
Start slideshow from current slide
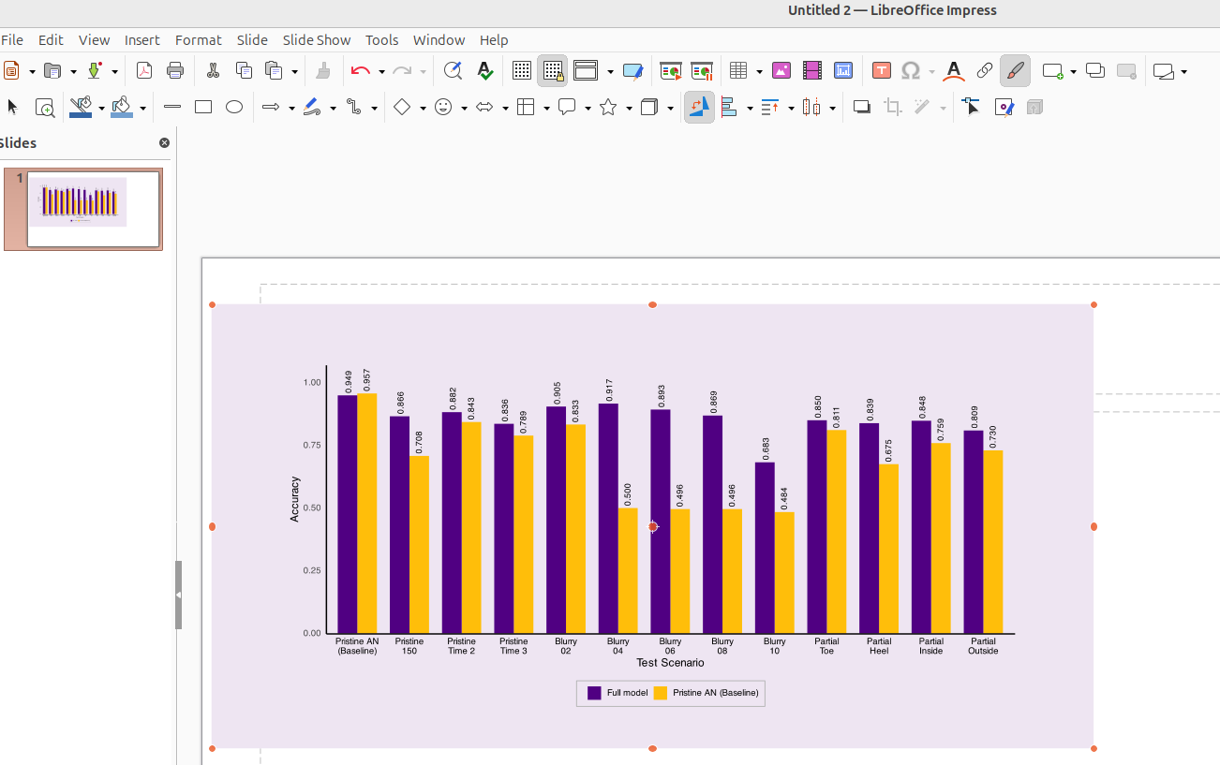pos(701,70)
